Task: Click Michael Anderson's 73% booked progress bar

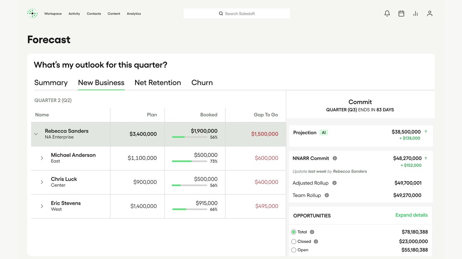Action: point(189,161)
